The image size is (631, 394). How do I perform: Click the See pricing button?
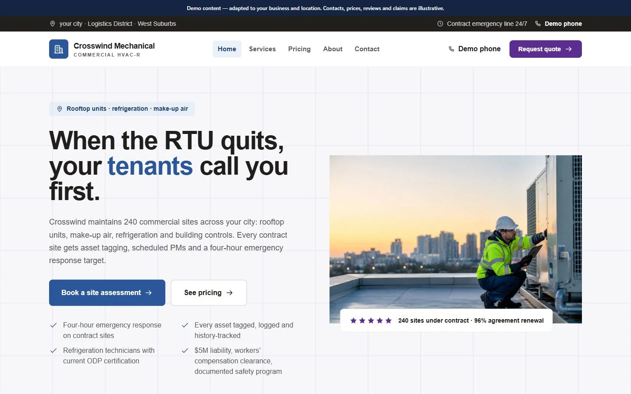[209, 293]
